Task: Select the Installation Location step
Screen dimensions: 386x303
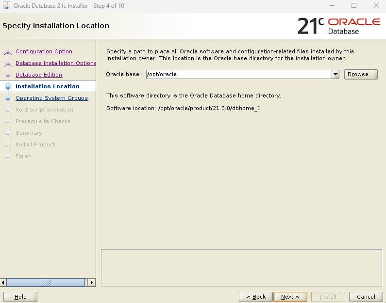Action: pos(47,86)
